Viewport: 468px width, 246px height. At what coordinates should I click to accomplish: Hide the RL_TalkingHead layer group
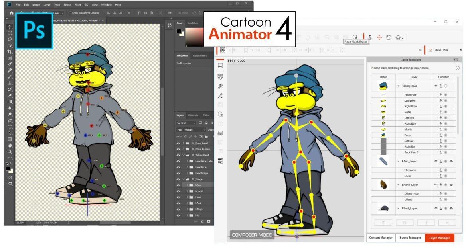[x=178, y=155]
